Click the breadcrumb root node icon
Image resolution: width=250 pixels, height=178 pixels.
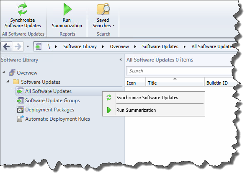[39, 46]
